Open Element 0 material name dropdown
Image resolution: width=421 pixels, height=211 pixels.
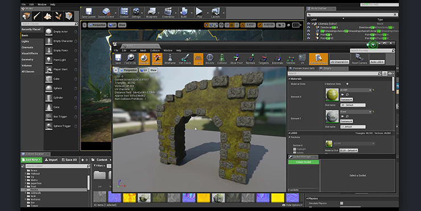tap(356, 90)
